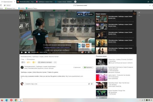Screen dimensions: 153x102
Task: Open Firefox from the taskbar
Action: [2, 100]
